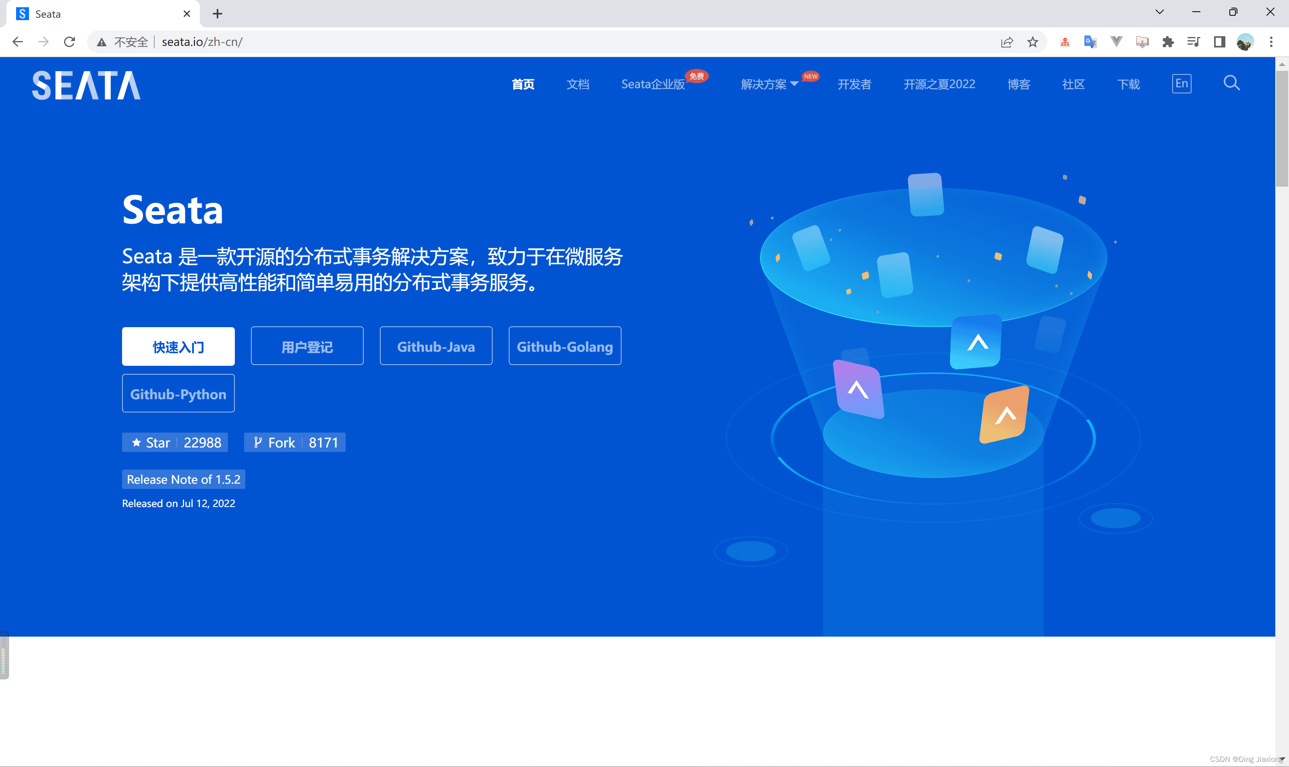Viewport: 1289px width, 767px height.
Task: Click the Seata tab favicon
Action: coord(22,14)
